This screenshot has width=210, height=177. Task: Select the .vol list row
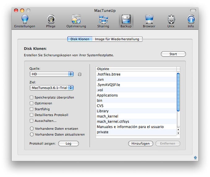(x=136, y=90)
